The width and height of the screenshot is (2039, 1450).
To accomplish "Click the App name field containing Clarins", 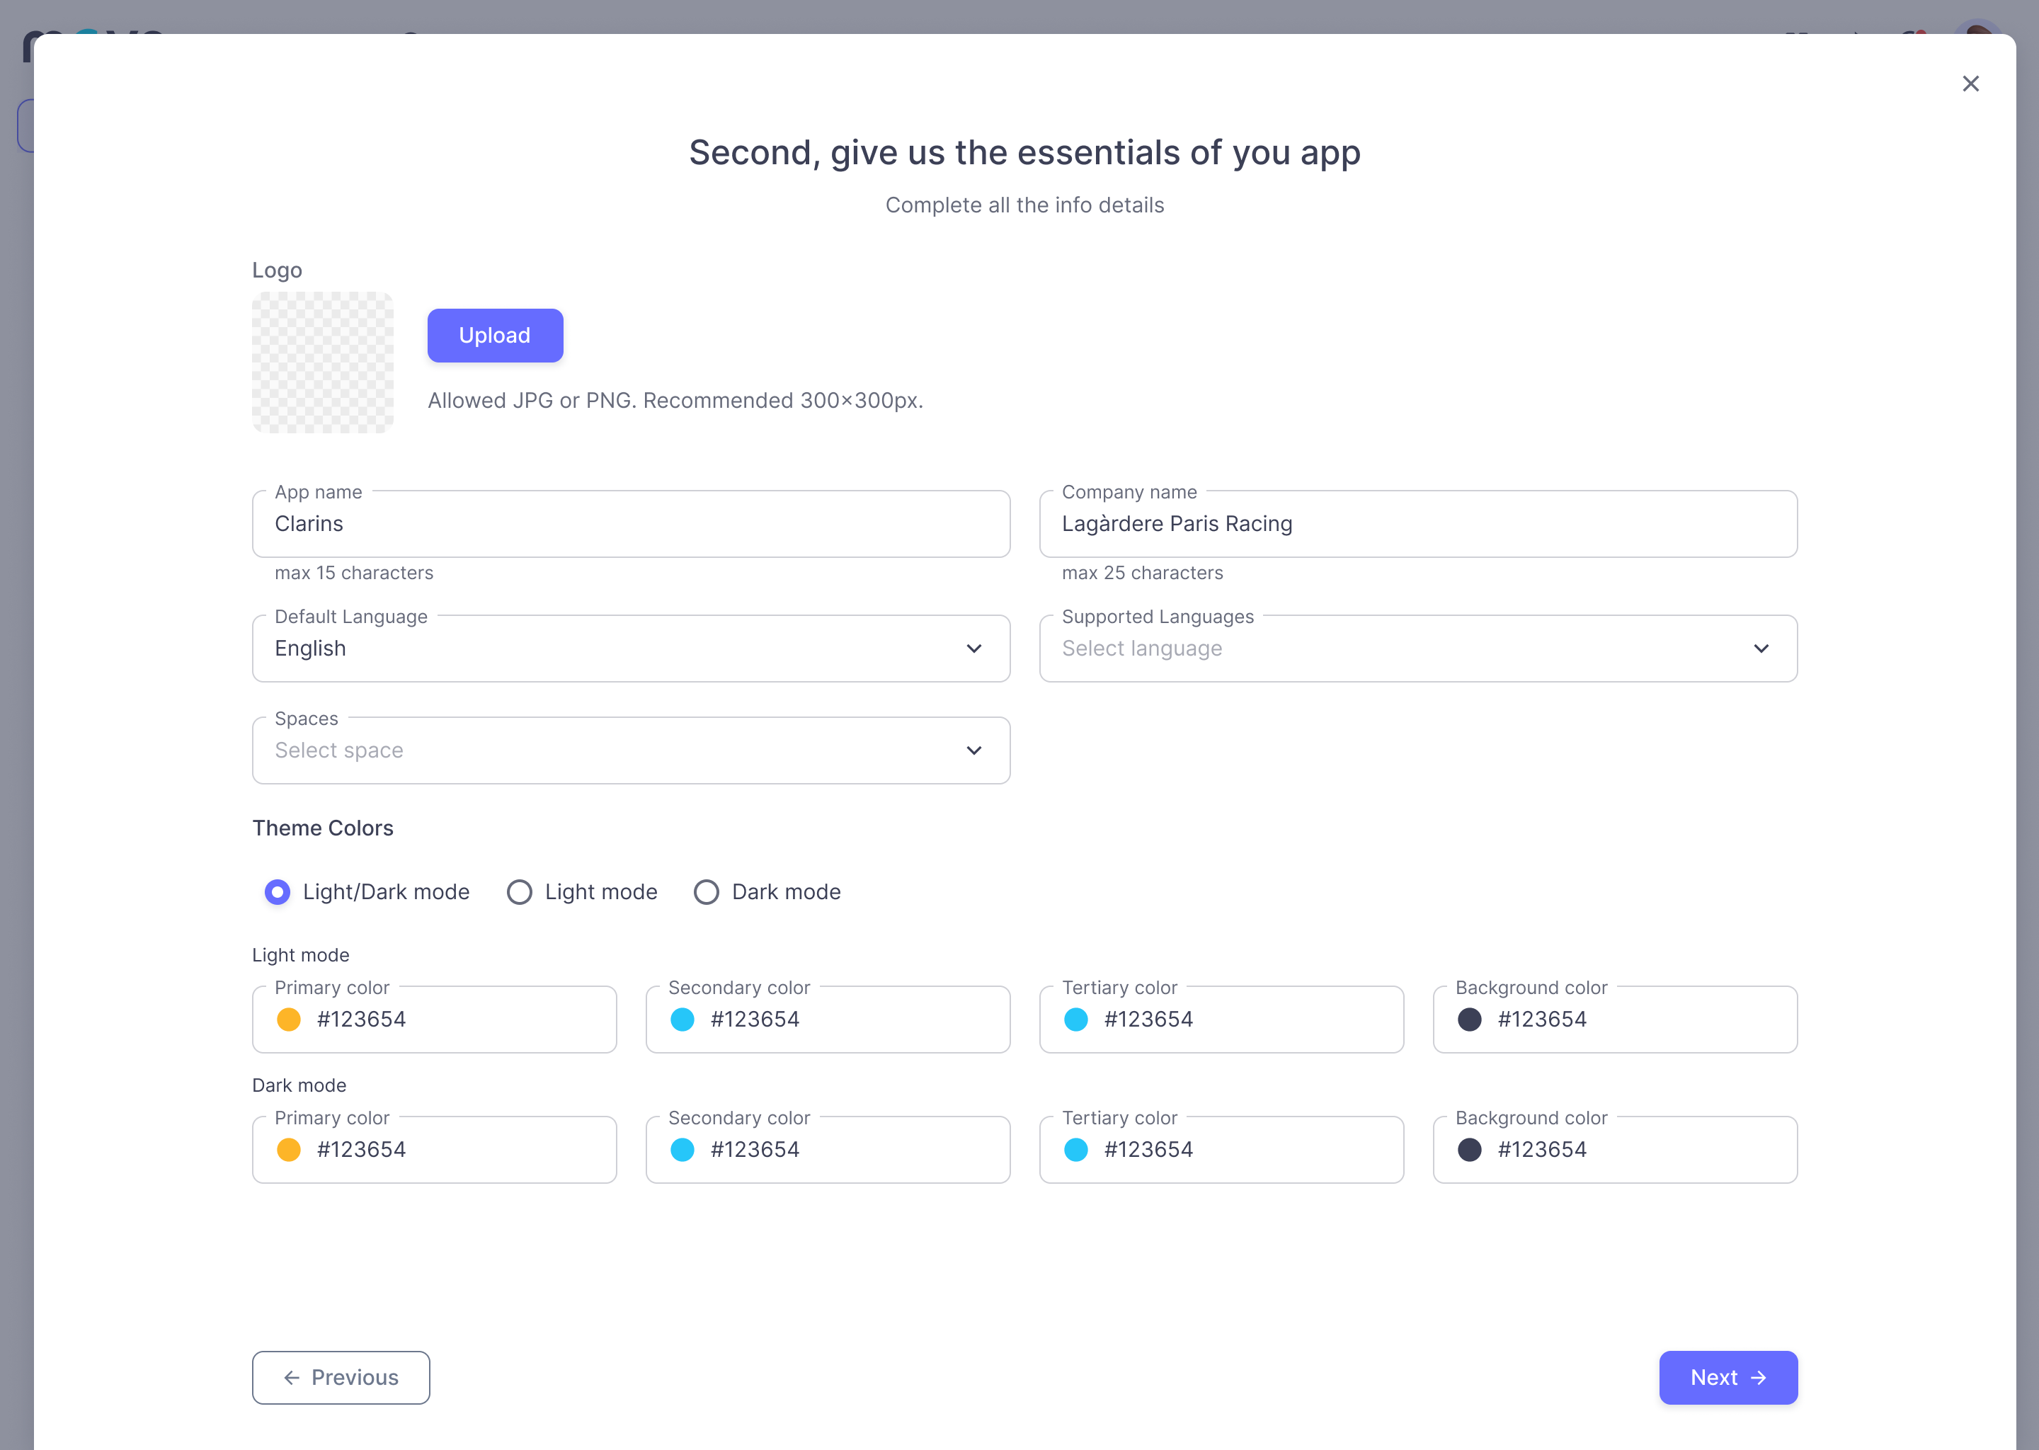I will [x=631, y=524].
